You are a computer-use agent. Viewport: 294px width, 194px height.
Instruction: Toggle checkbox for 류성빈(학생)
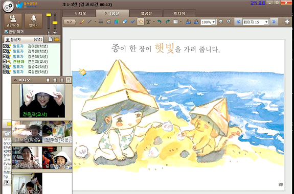pyautogui.click(x=5, y=71)
